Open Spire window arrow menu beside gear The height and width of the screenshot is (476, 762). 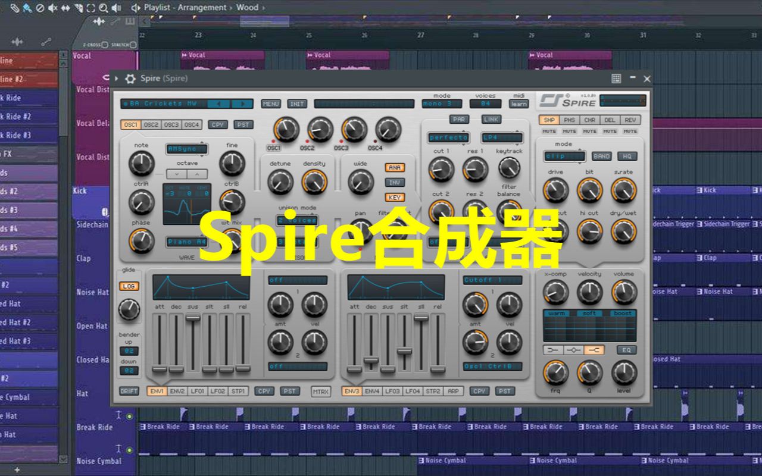pyautogui.click(x=117, y=79)
